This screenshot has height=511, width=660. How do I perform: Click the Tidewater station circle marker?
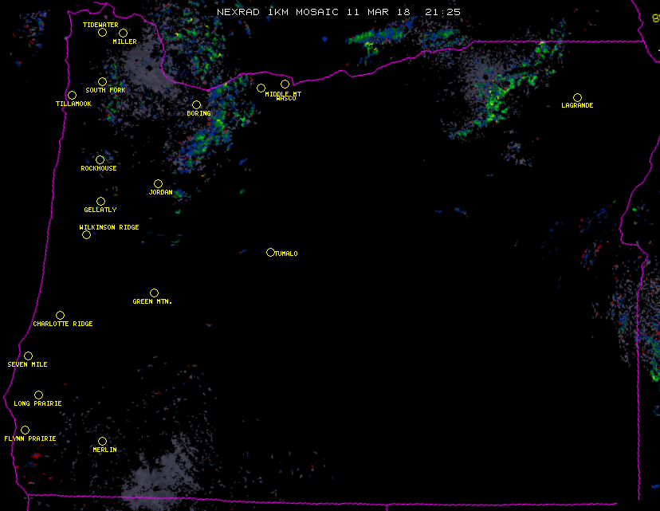pos(102,33)
